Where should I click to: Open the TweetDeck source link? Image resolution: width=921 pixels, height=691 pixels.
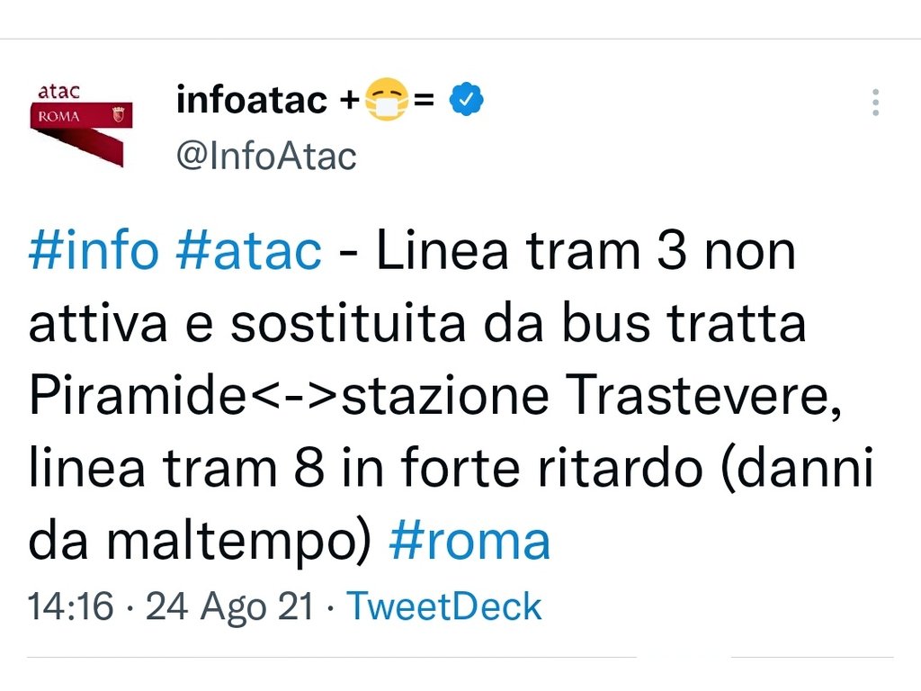tap(445, 606)
